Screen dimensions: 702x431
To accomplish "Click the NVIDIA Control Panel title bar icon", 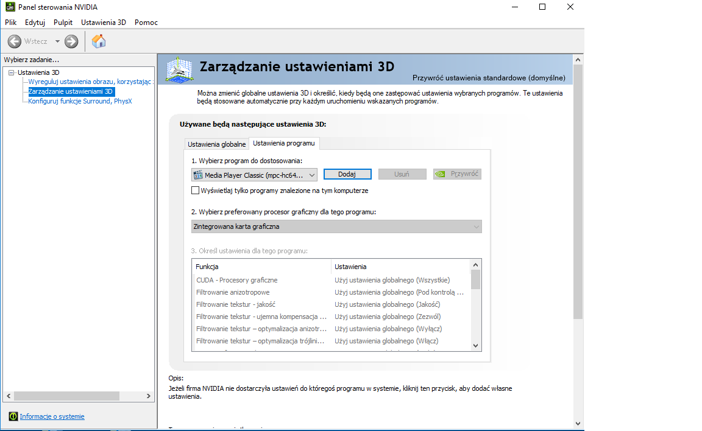I will click(x=10, y=7).
